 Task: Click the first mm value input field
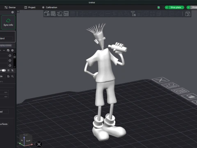(x=4, y=92)
